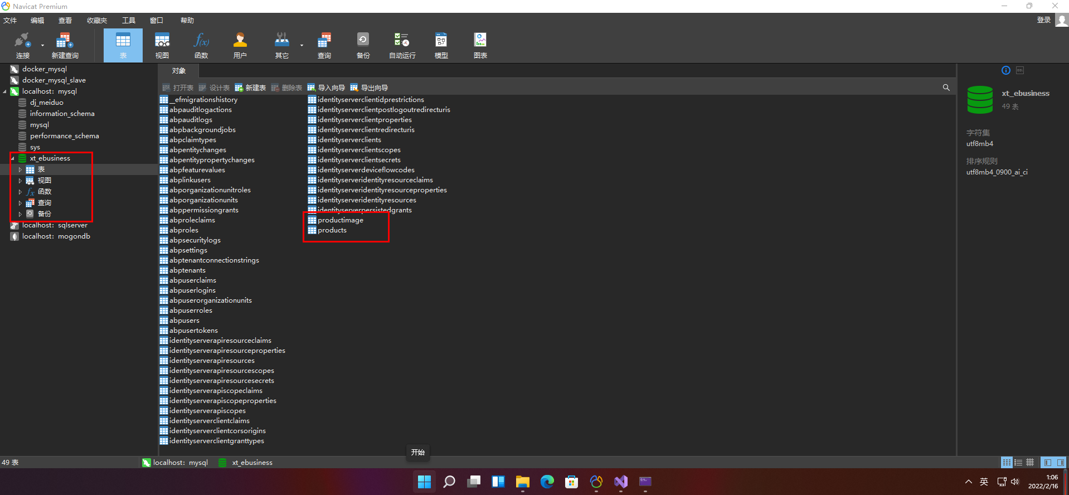Image resolution: width=1069 pixels, height=495 pixels.
Task: Click 导出向导 export wizard button
Action: point(369,88)
